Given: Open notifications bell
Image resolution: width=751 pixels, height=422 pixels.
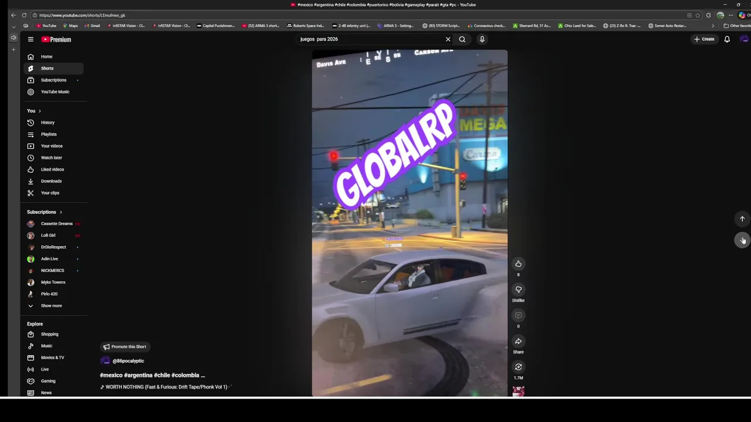Looking at the screenshot, I should 727,39.
